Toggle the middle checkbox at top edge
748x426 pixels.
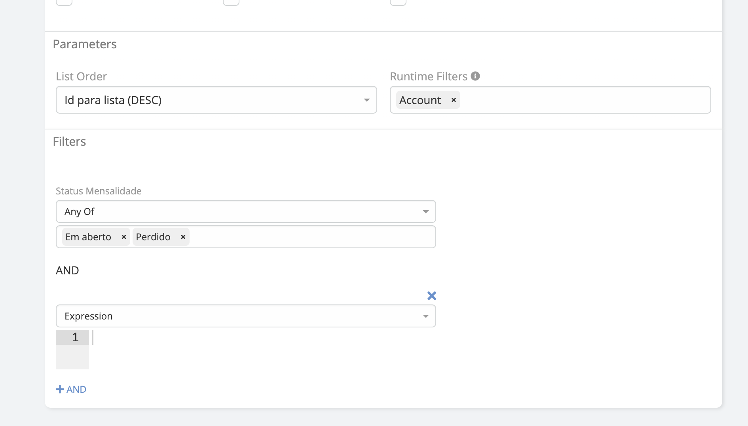231,2
